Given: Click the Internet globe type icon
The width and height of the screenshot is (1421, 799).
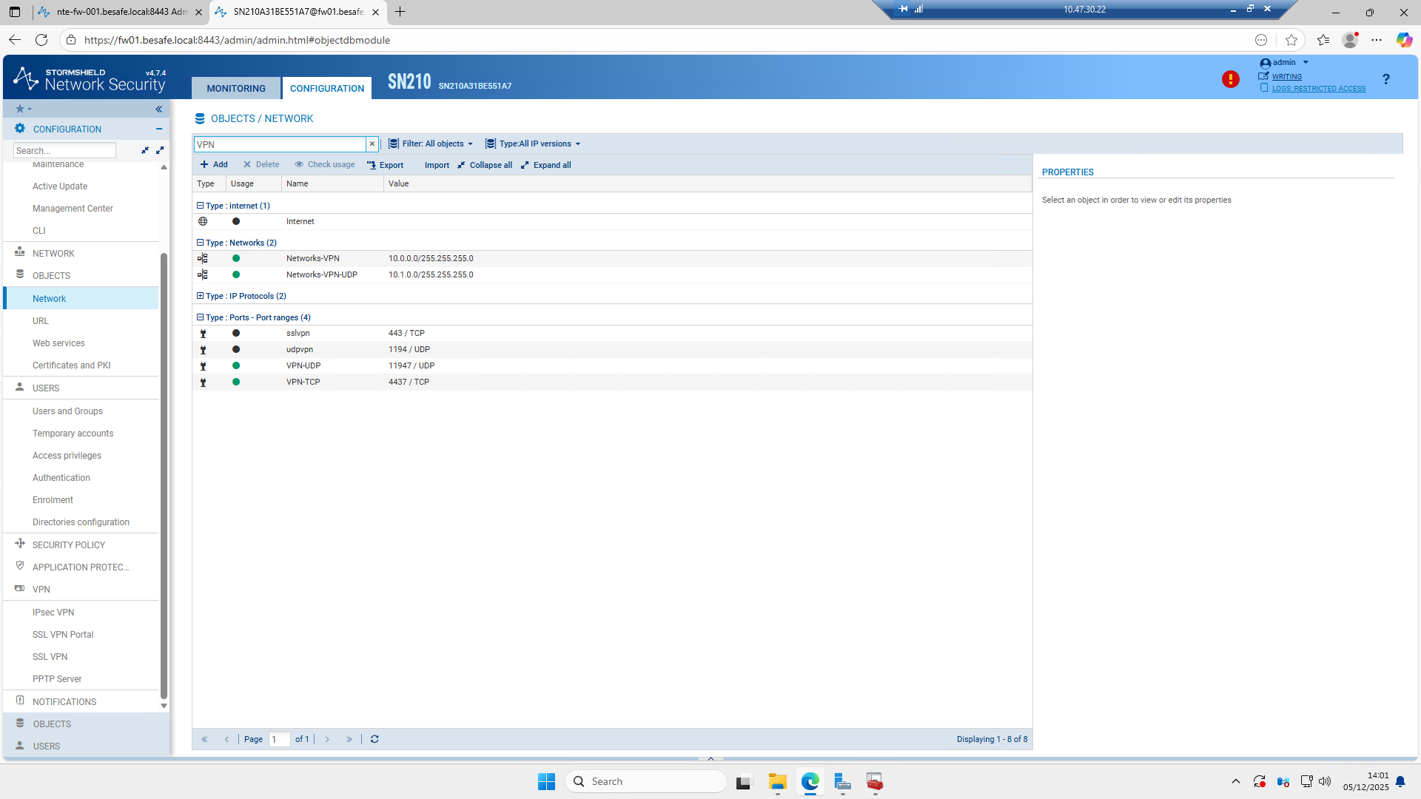Looking at the screenshot, I should pyautogui.click(x=203, y=221).
